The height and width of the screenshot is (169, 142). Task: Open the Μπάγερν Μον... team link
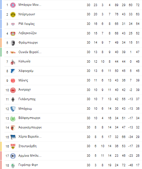30,5
